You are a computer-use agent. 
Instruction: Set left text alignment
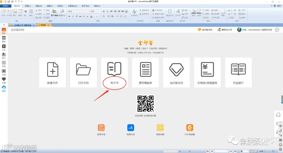click(x=111, y=11)
